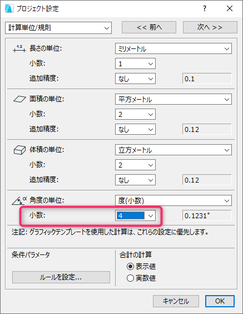Click the 合計の計算 heading
The height and width of the screenshot is (314, 243).
tap(136, 255)
